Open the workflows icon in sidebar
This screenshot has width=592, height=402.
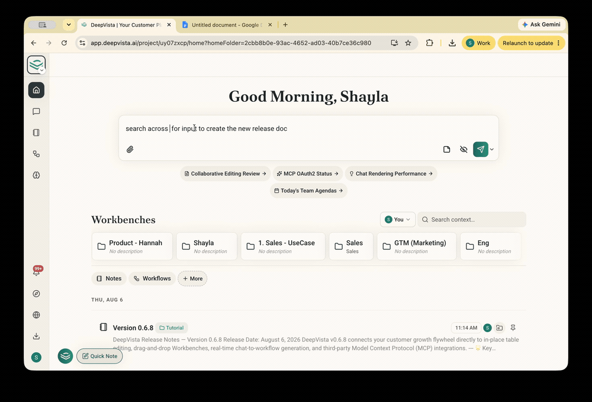click(36, 153)
